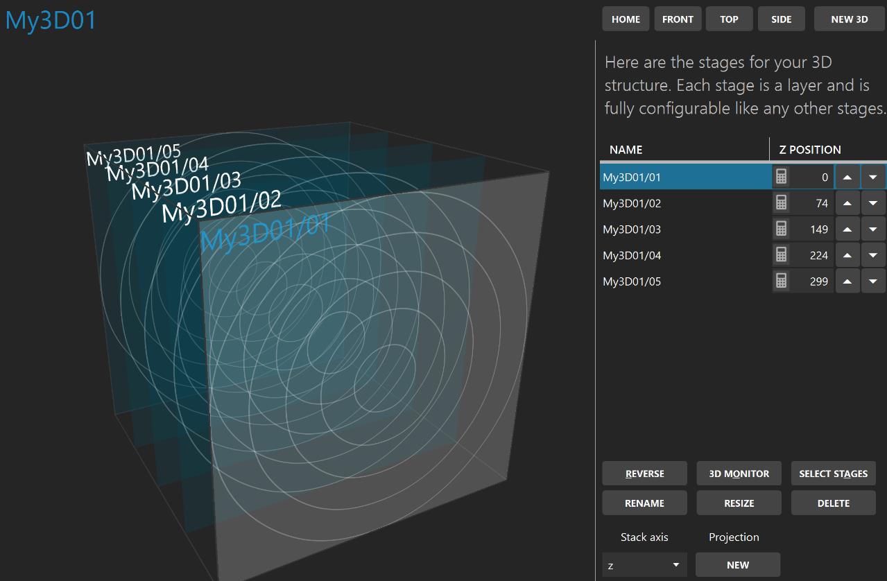Click My3D01/01 label in 3D view
Screen dimensions: 887x581
(x=265, y=232)
